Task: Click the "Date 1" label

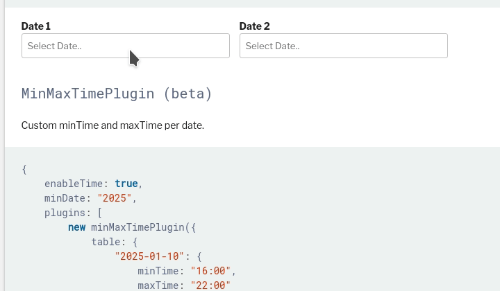Action: pos(36,26)
